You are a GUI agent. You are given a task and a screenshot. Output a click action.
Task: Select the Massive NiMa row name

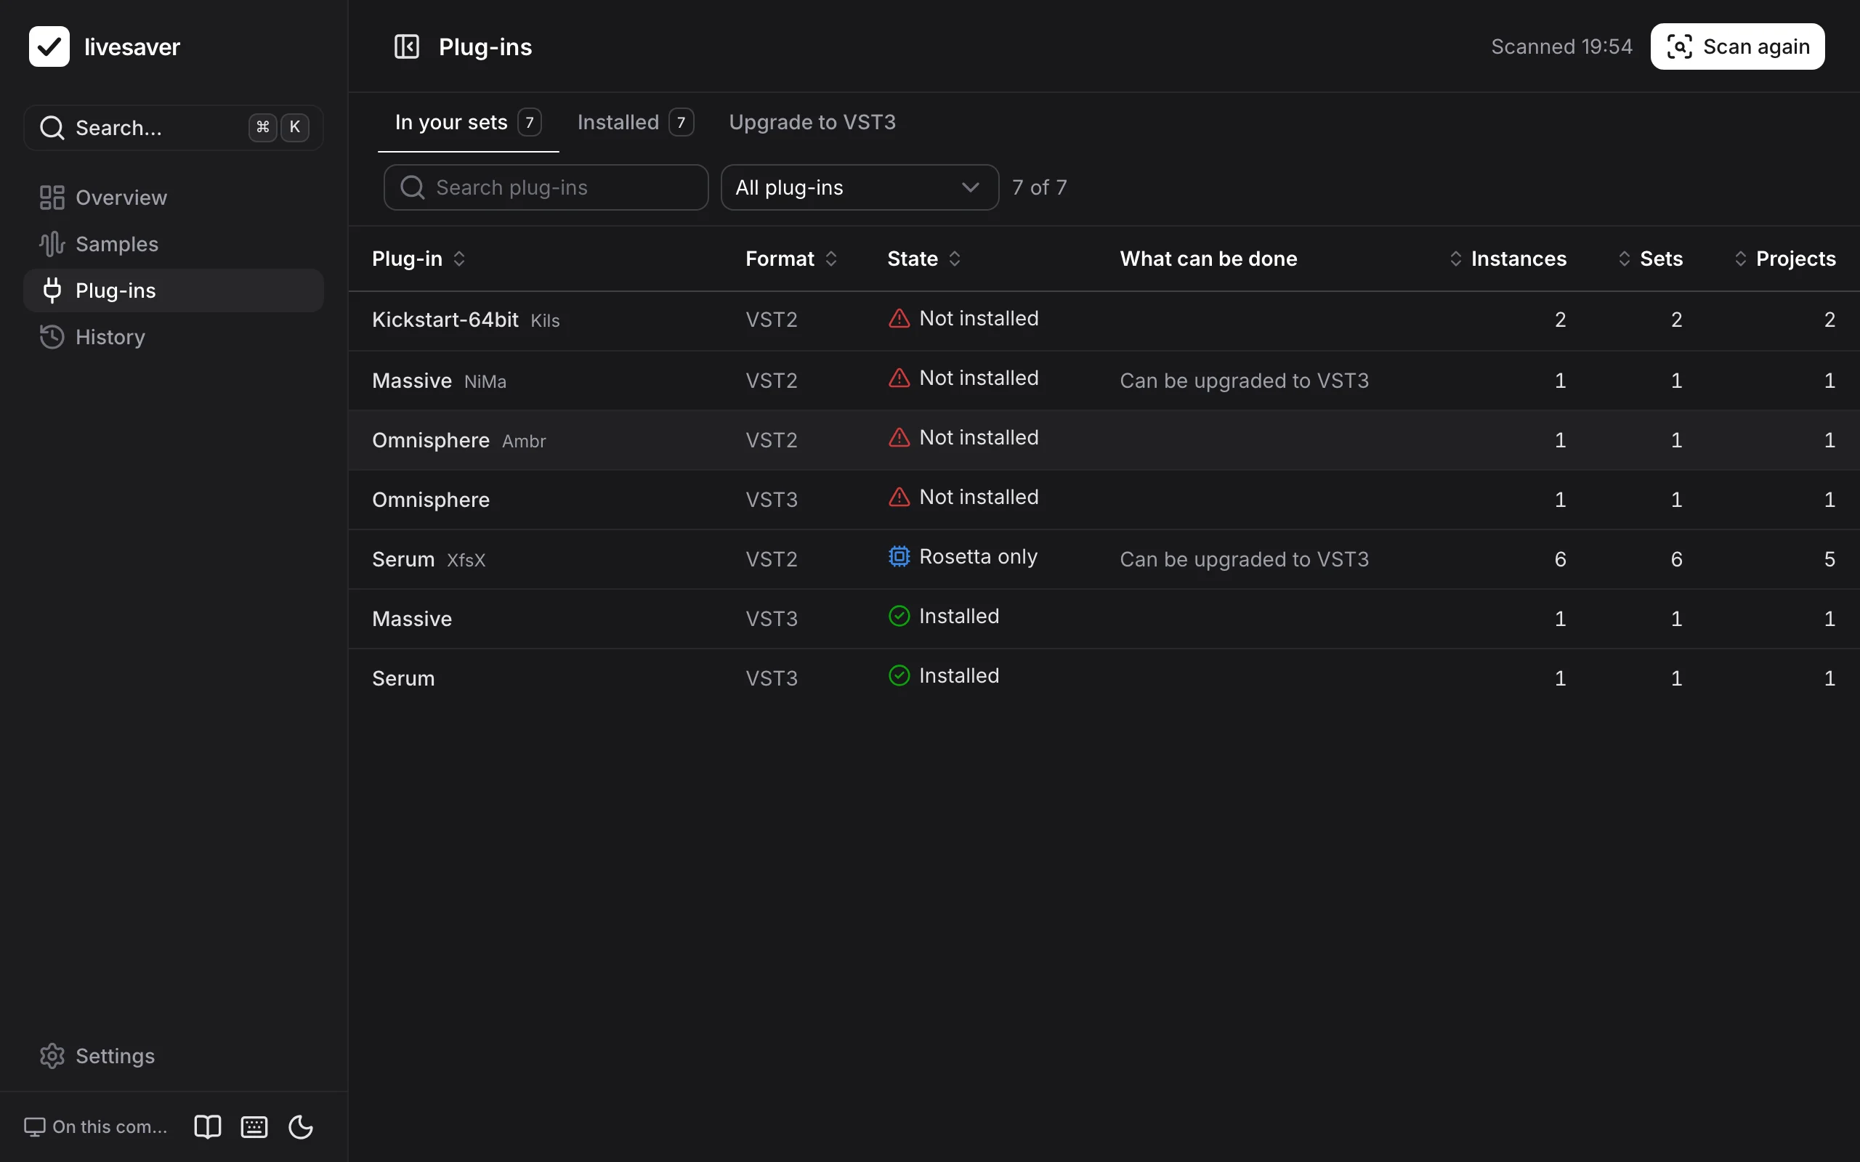point(439,381)
